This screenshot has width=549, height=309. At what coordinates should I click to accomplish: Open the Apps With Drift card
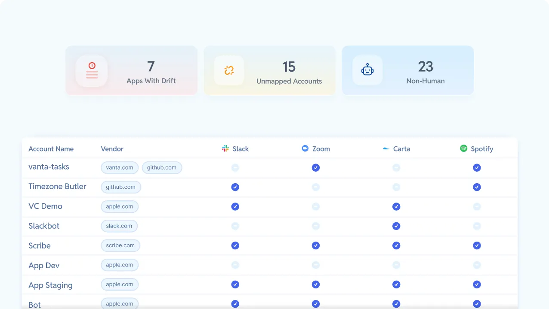[132, 70]
